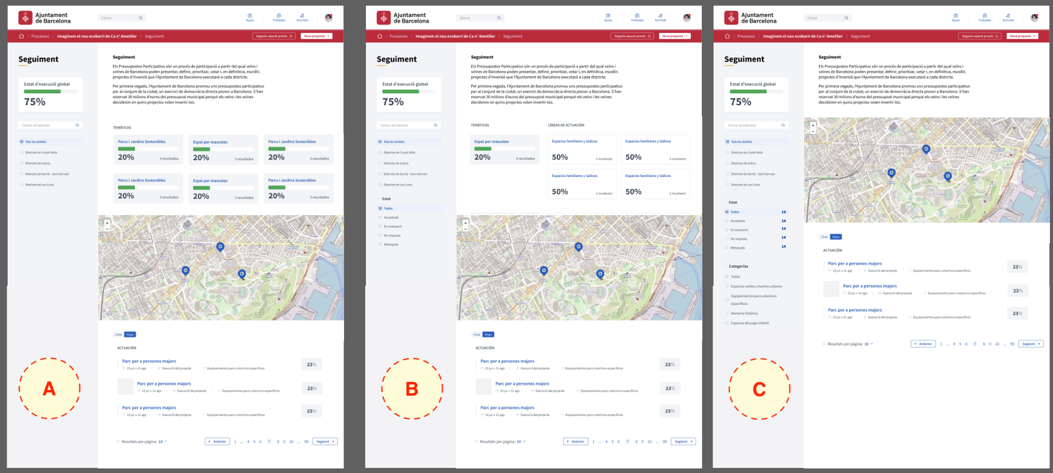This screenshot has width=1053, height=473.
Task: Open Resultats per pàgina dropdown in mockup A
Action: click(163, 441)
